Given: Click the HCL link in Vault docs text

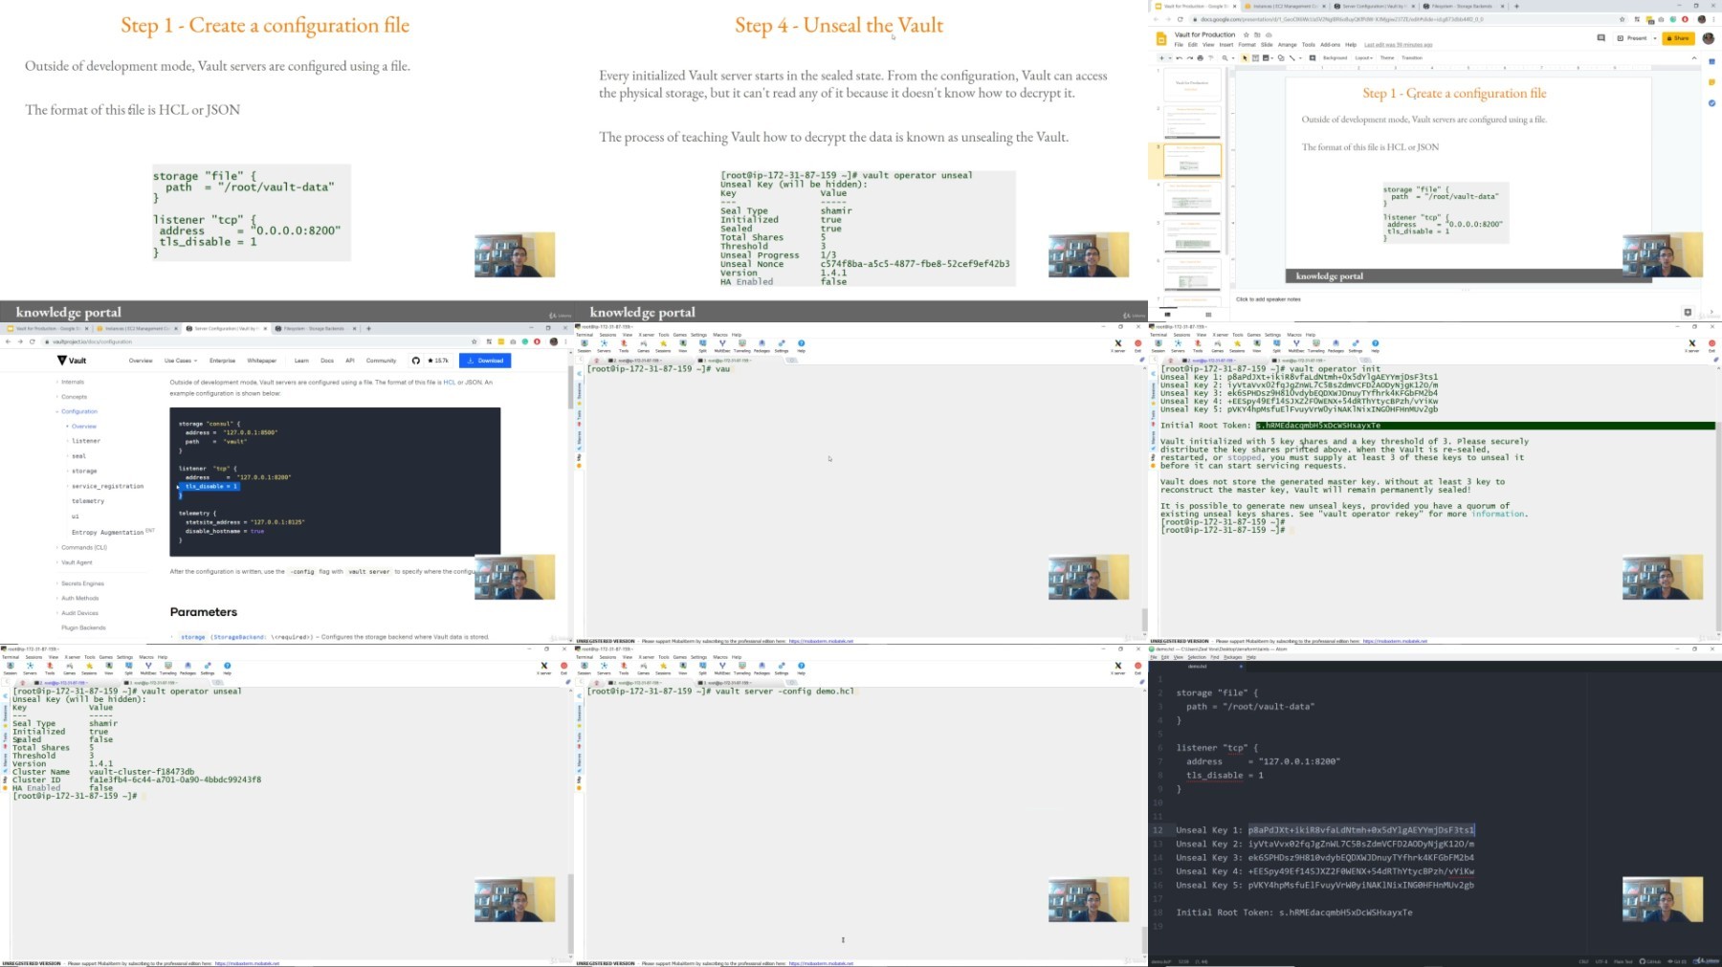Looking at the screenshot, I should coord(450,383).
